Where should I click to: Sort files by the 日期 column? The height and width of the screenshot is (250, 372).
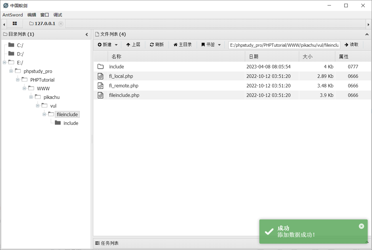click(x=272, y=57)
